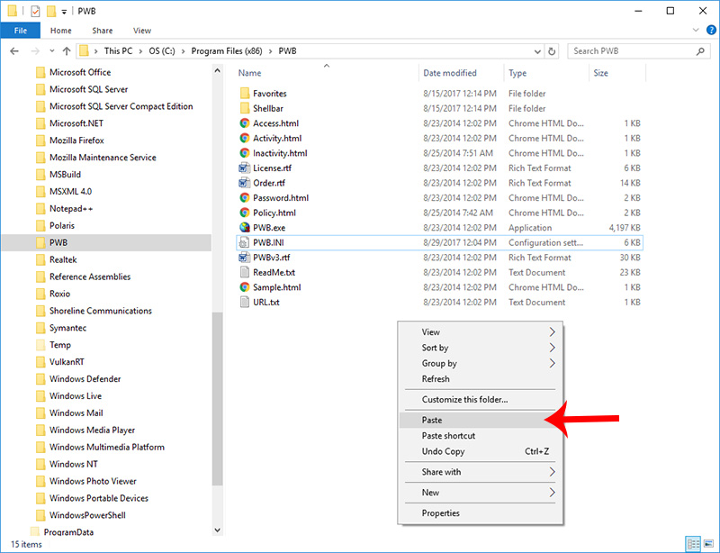This screenshot has height=553, width=720.
Task: Choose Paste from the context menu
Action: [x=481, y=420]
